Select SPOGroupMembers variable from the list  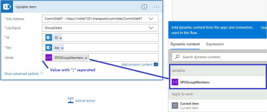195,82
